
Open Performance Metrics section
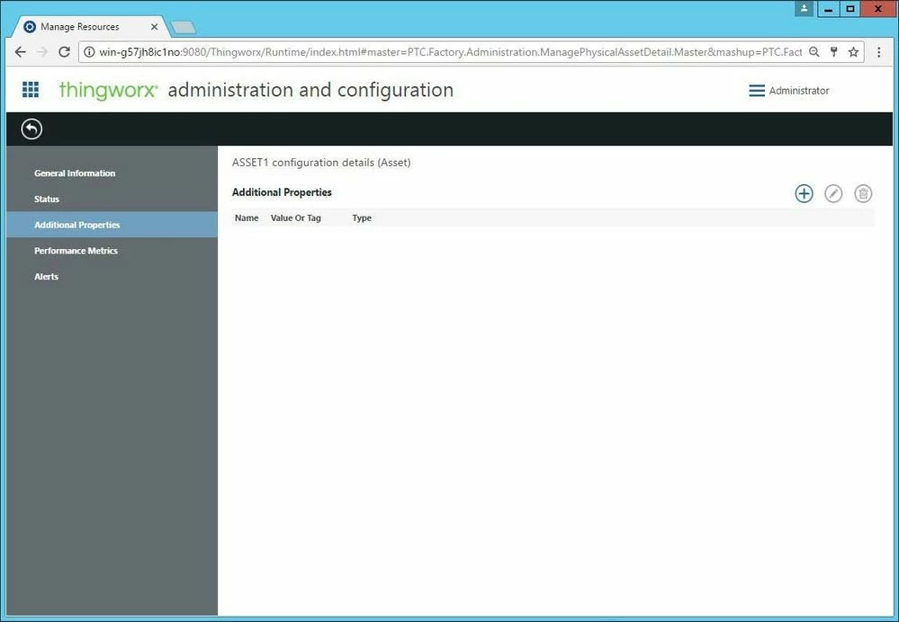click(x=76, y=250)
